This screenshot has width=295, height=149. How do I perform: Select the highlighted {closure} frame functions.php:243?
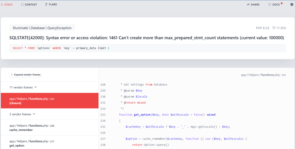coord(50,101)
